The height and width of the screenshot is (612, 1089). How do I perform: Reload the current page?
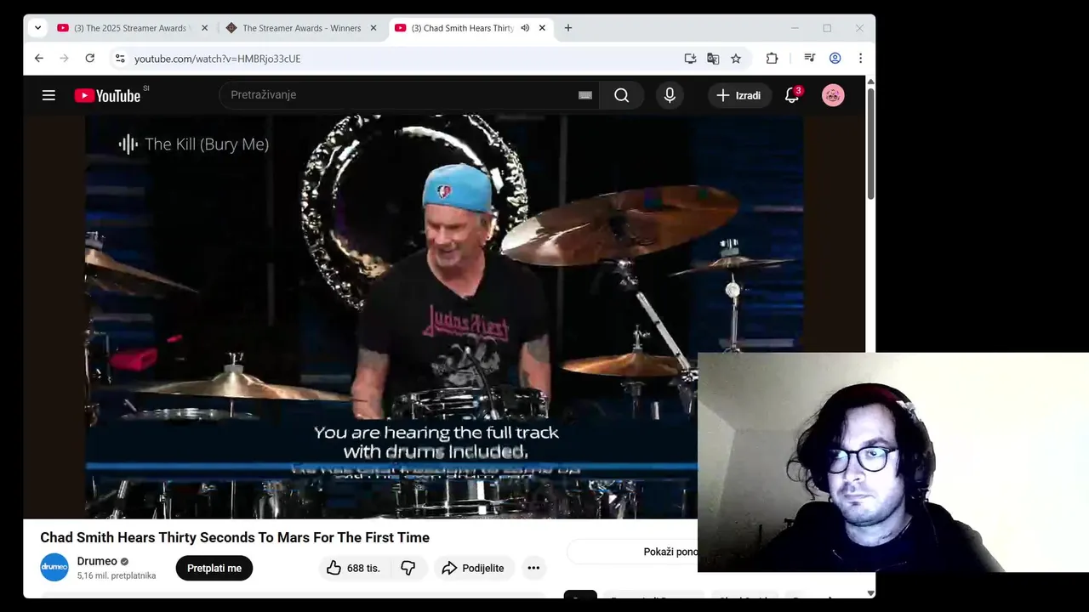coord(90,58)
